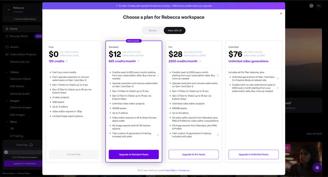Collapse the Images section
The height and width of the screenshot is (177, 328).
[7, 101]
